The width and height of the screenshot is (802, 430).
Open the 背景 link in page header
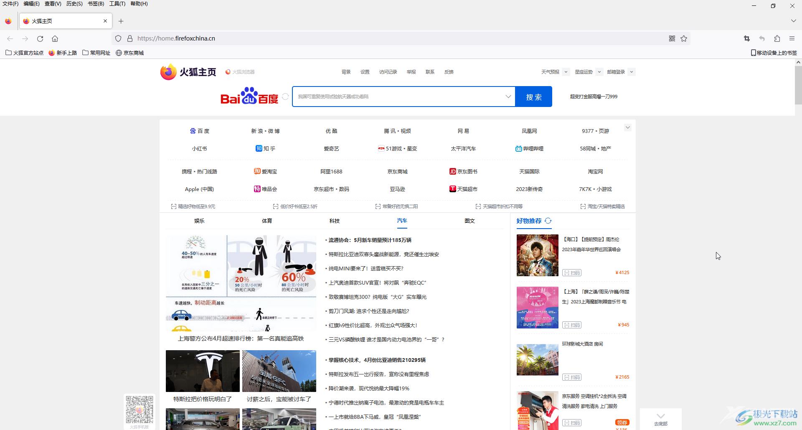(x=346, y=72)
